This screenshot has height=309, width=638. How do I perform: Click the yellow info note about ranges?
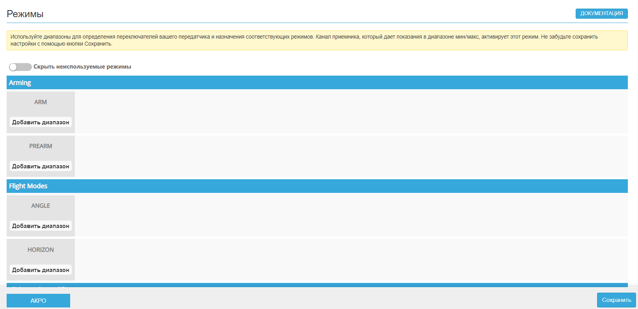click(x=317, y=40)
